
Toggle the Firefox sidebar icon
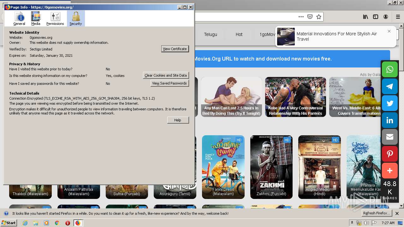pos(376,17)
